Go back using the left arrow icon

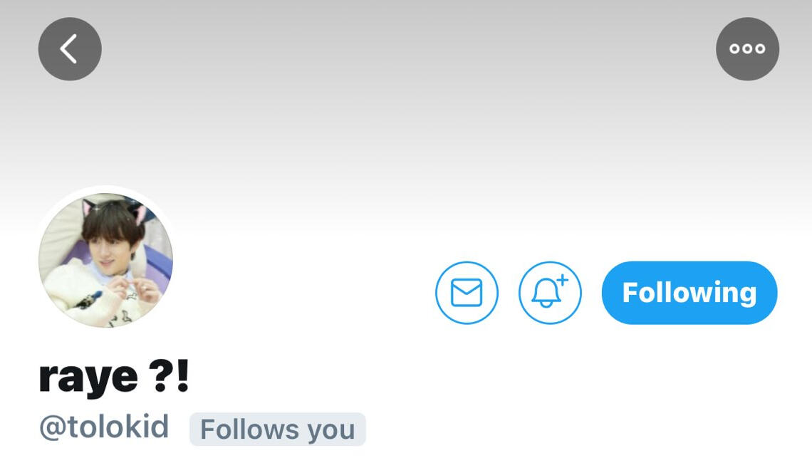(70, 48)
